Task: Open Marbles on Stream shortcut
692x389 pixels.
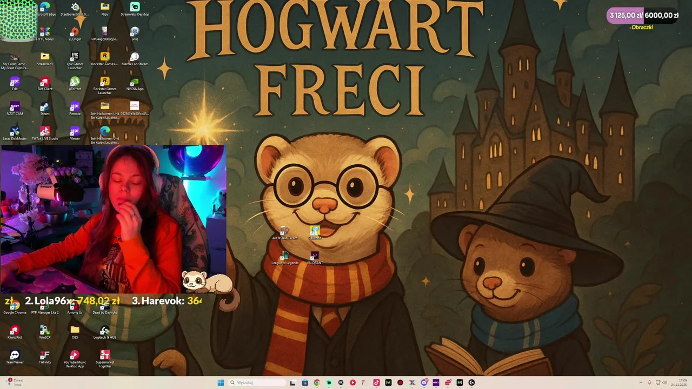Action: (x=135, y=59)
